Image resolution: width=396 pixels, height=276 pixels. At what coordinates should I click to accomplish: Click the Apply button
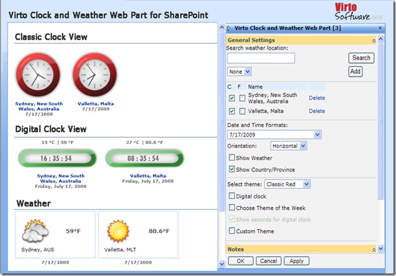click(x=297, y=261)
